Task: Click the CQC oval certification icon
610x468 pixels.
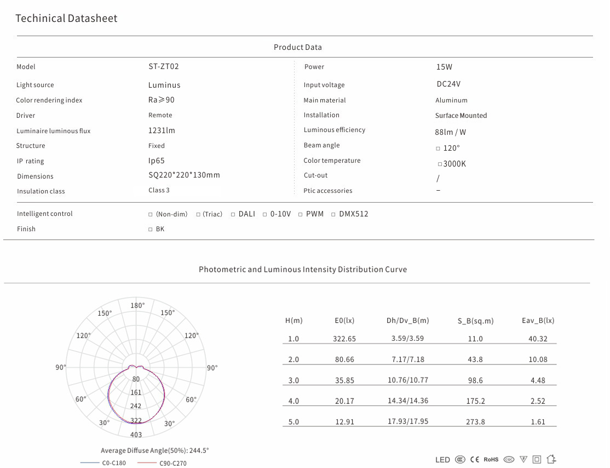Action: click(509, 460)
